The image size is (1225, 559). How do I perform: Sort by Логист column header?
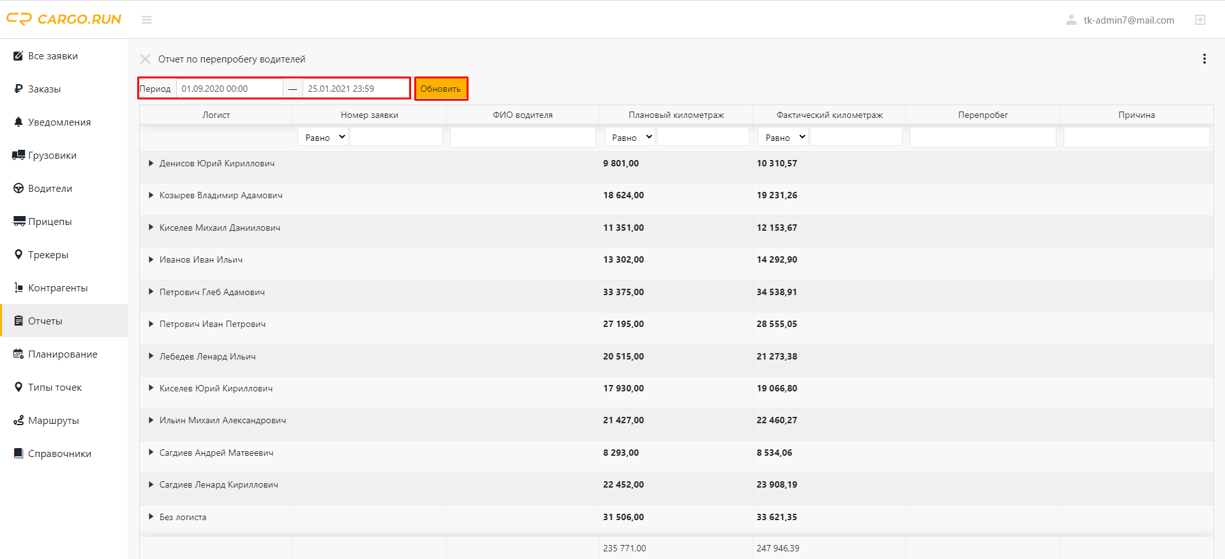[x=216, y=115]
